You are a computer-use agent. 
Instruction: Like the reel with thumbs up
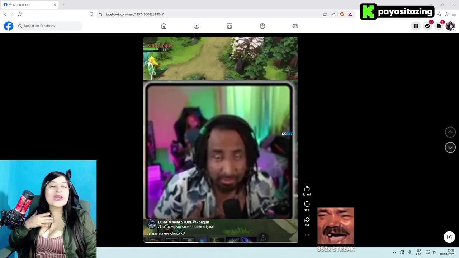click(x=307, y=188)
